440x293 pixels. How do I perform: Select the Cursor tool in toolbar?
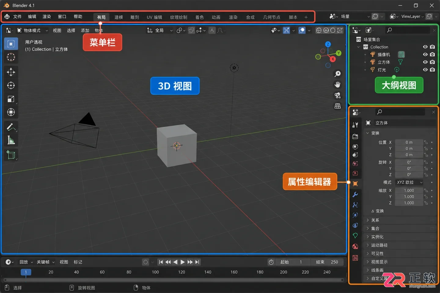click(x=11, y=57)
